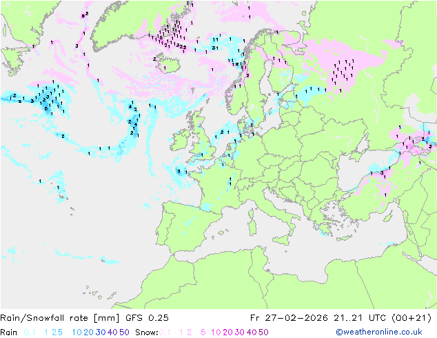437x338 pixels.
Task: Click the 'Snow:' legend label
Action: pyautogui.click(x=147, y=332)
